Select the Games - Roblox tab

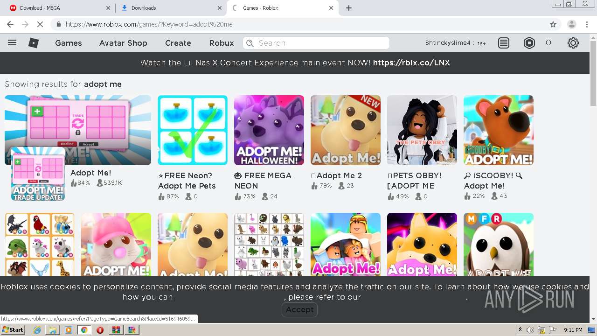point(282,8)
